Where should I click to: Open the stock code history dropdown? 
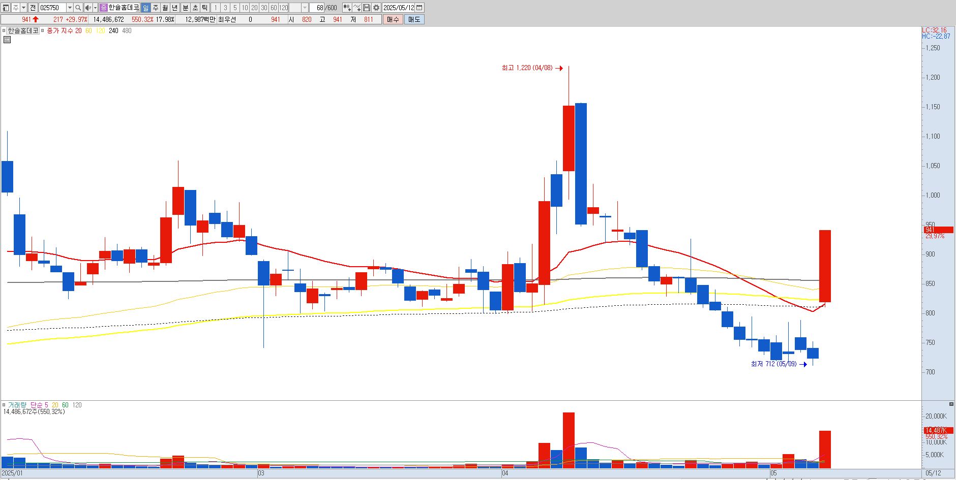[70, 8]
